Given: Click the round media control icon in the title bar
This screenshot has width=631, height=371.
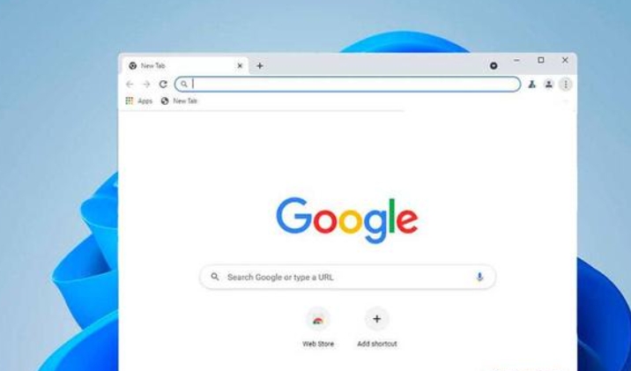Looking at the screenshot, I should tap(494, 65).
